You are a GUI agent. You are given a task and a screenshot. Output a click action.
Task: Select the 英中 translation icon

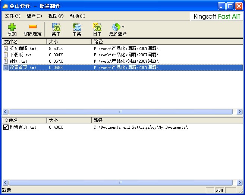point(56,27)
